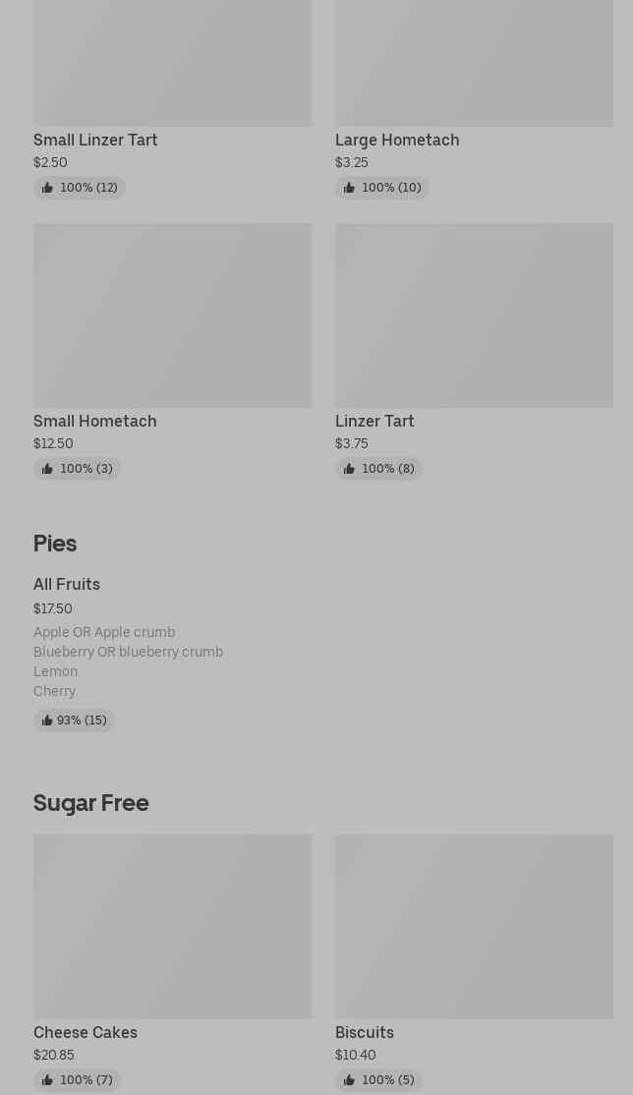Select the Linzer Tart product image

pos(474,316)
